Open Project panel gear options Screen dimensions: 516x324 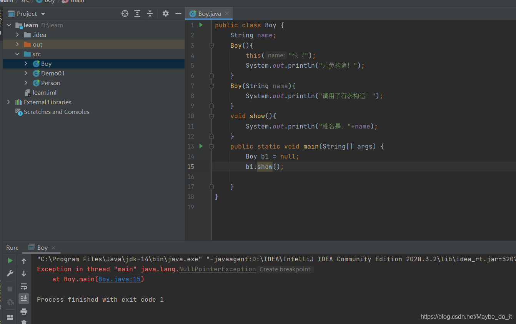[x=166, y=13]
